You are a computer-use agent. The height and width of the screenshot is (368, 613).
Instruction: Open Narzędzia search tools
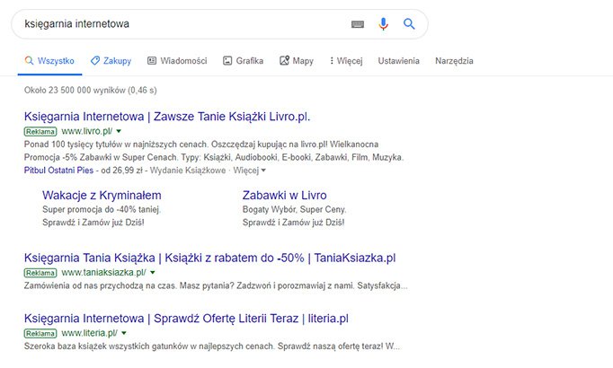(454, 61)
